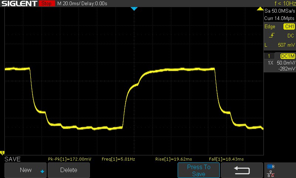Screen dimensions: 296x178
Task: Click channel 1 ground level marker
Action: pyautogui.click(x=2, y=153)
